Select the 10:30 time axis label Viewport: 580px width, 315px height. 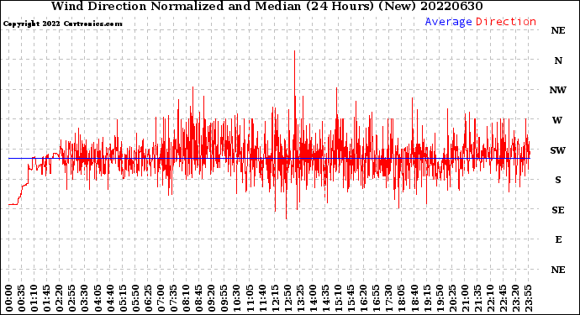click(x=237, y=298)
